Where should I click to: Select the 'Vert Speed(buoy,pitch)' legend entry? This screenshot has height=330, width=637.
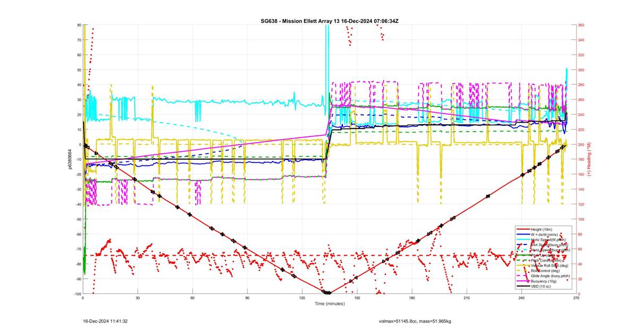tap(549, 245)
